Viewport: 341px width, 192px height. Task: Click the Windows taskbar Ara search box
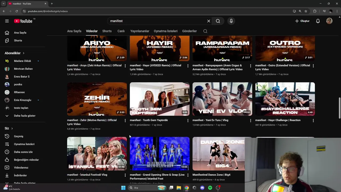147,188
